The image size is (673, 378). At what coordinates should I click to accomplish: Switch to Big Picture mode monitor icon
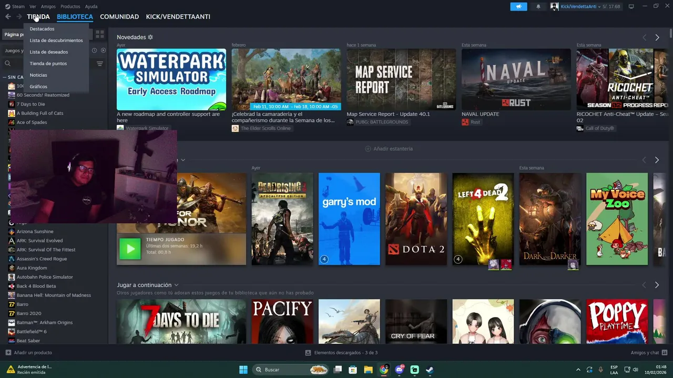pyautogui.click(x=631, y=6)
